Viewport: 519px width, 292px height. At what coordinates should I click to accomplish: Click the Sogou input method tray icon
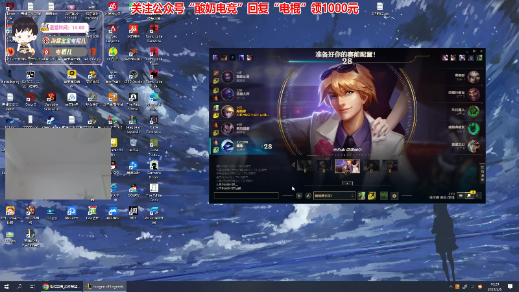coord(480,287)
